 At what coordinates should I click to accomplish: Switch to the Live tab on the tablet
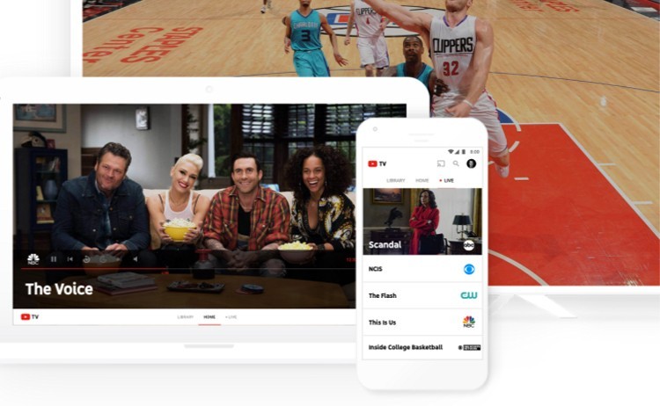pos(231,317)
